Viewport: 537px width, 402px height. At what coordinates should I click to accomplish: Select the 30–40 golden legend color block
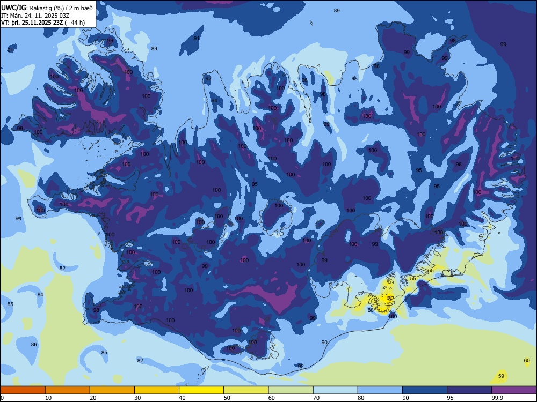coord(157,390)
